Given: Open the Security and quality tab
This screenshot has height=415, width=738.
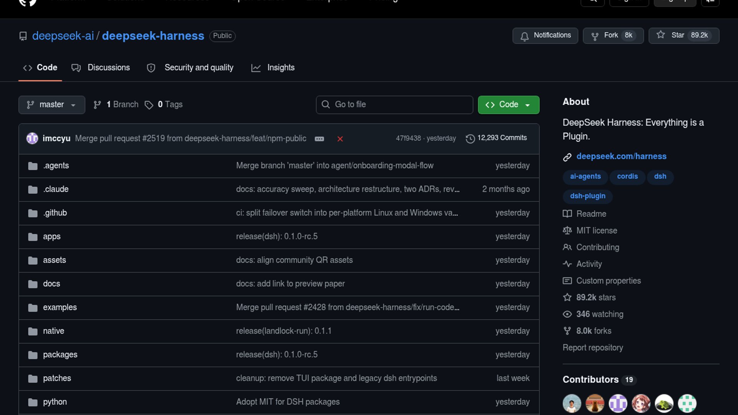Looking at the screenshot, I should point(190,68).
